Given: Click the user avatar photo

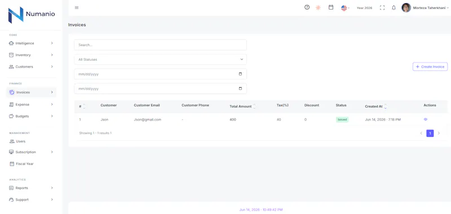Looking at the screenshot, I should pos(406,8).
